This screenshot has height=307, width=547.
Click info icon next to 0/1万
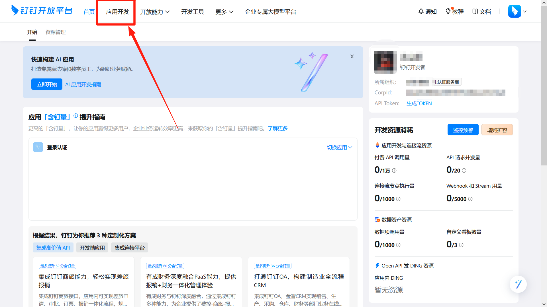394,171
